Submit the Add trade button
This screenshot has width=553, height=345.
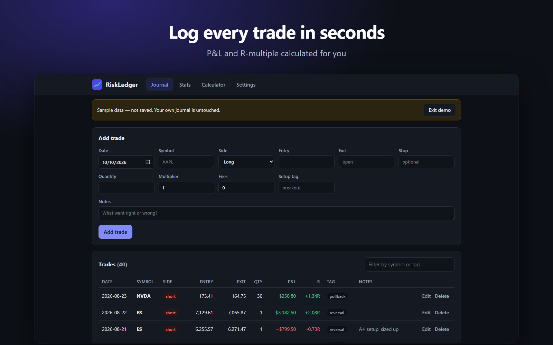point(115,232)
